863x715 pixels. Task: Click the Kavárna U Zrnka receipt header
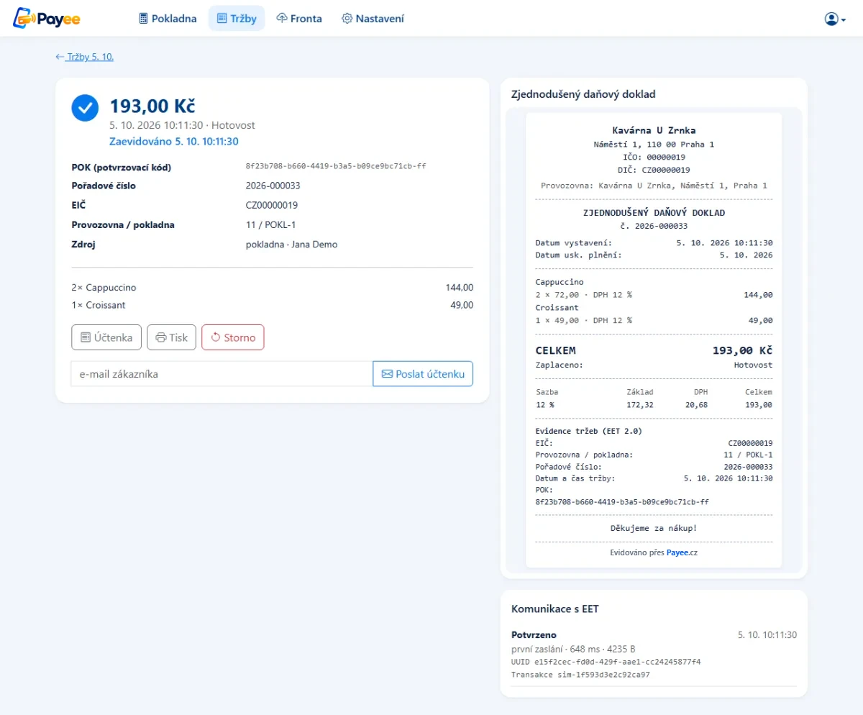[654, 130]
